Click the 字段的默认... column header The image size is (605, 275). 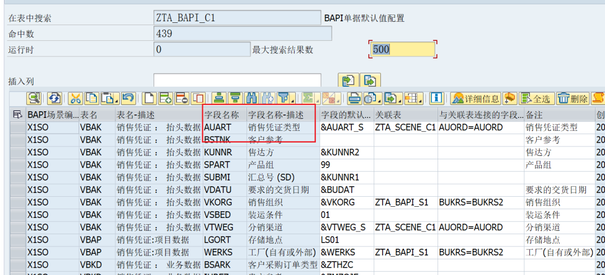pyautogui.click(x=346, y=115)
